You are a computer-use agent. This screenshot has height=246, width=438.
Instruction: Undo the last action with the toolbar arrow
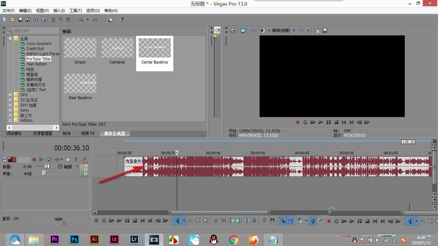[81, 20]
